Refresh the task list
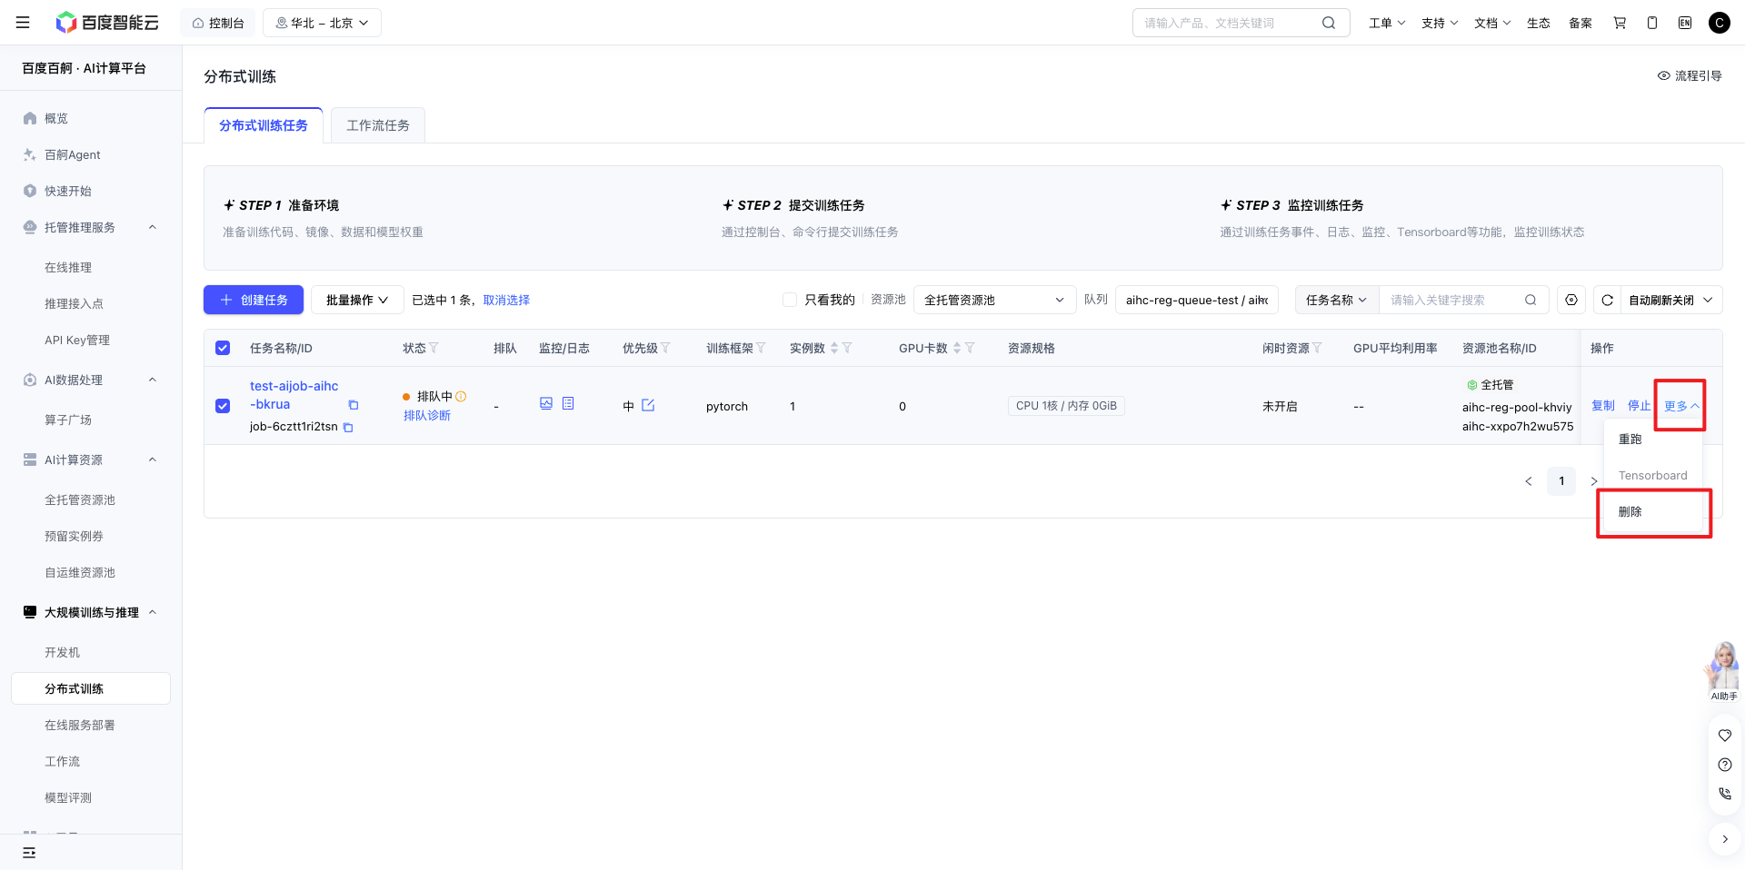The height and width of the screenshot is (870, 1745). (1607, 300)
